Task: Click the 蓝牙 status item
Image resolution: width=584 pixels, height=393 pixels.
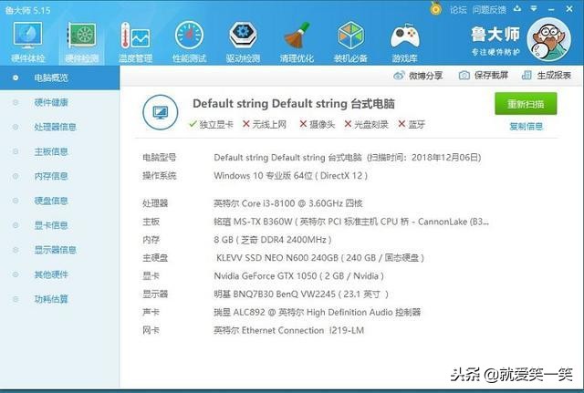Action: pyautogui.click(x=412, y=124)
